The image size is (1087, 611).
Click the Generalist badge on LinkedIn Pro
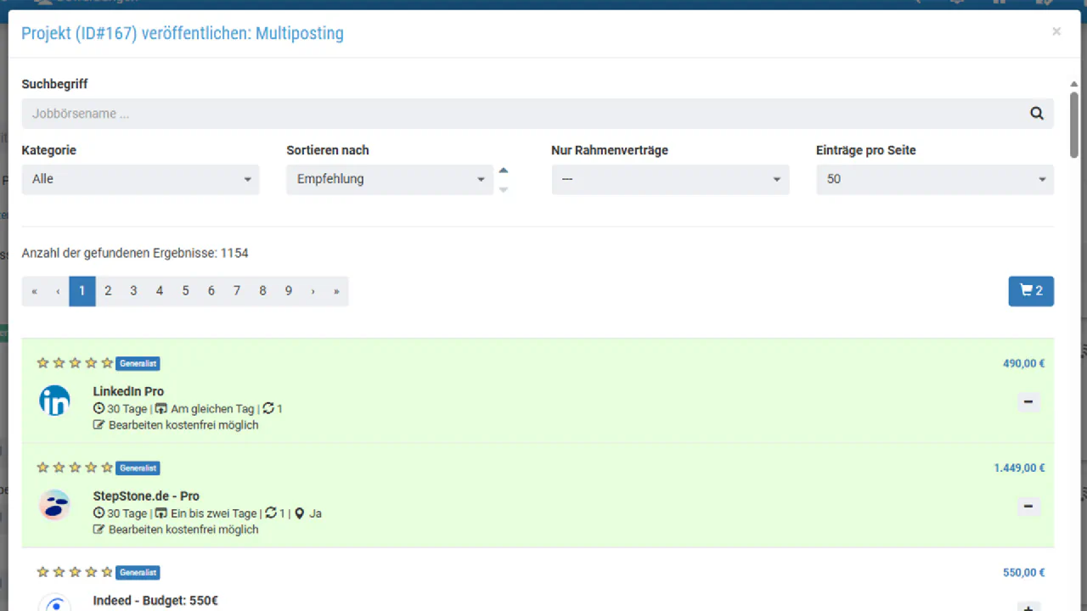click(138, 363)
